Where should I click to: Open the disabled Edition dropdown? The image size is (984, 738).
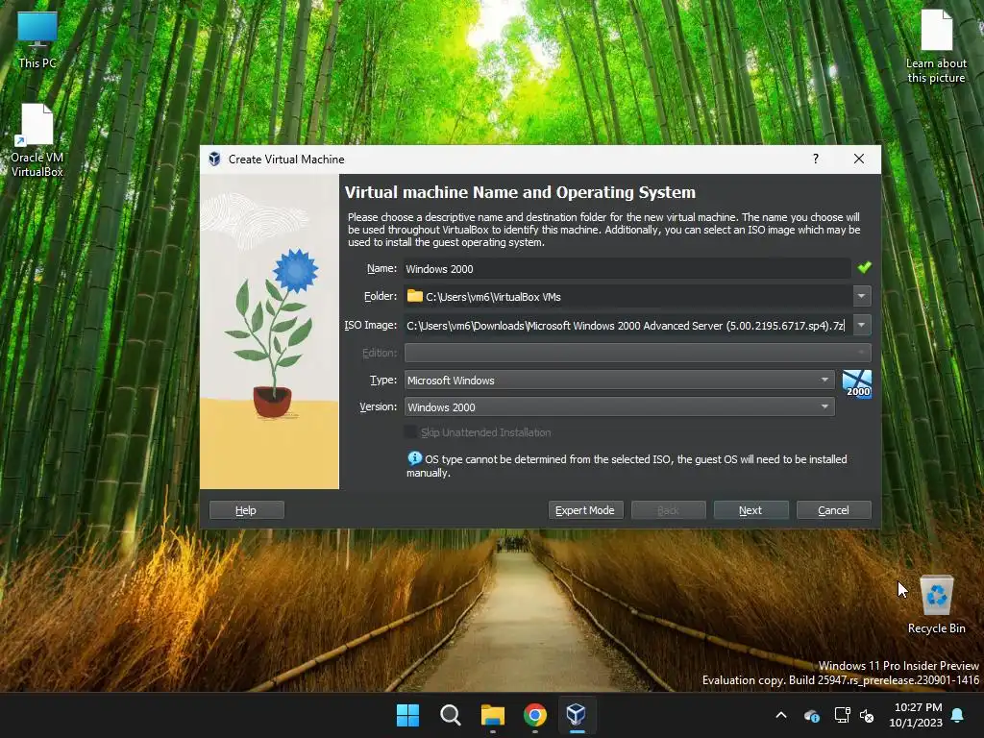[638, 353]
